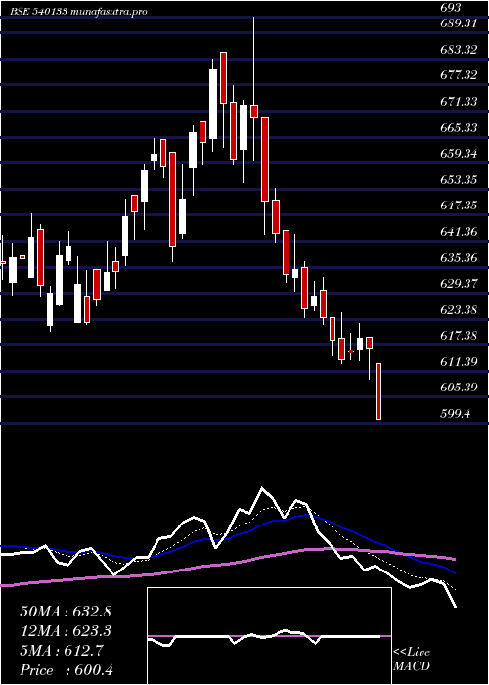
Task: Click the '50MA : 632.8' readout
Action: coord(66,612)
